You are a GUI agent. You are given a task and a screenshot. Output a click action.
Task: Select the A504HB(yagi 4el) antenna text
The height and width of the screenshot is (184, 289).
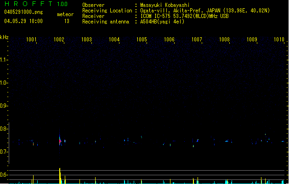[162, 22]
